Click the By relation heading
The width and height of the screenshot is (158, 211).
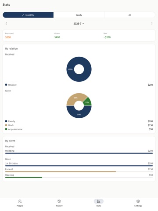(11, 49)
